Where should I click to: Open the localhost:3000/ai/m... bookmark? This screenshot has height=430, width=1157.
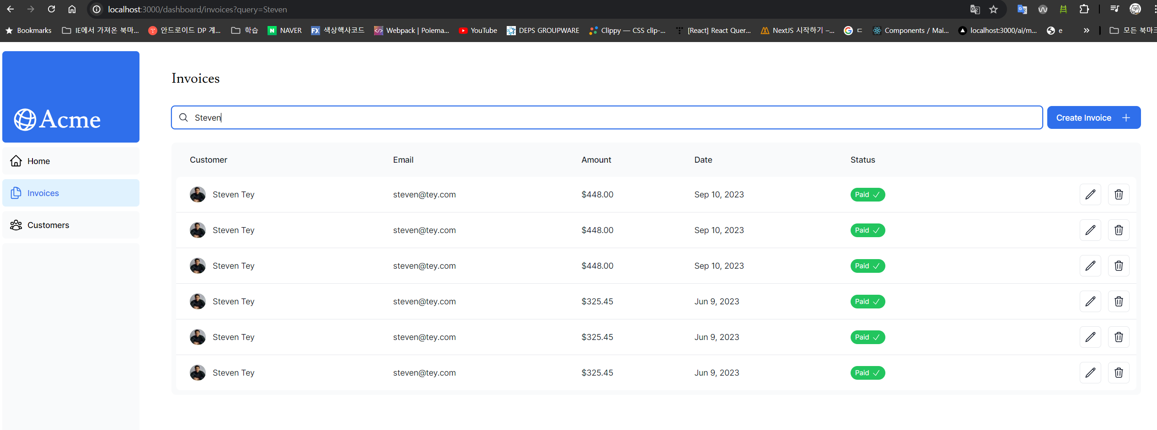point(998,30)
